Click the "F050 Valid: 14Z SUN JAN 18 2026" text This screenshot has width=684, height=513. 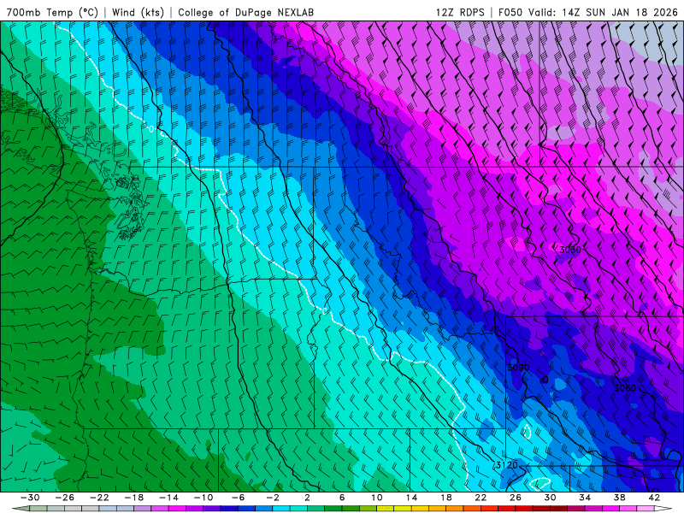(x=588, y=12)
